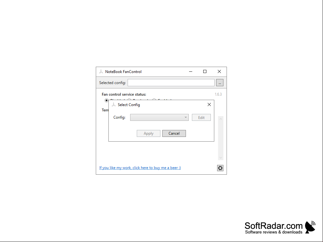Open the settings gear icon
323x242 pixels.
pyautogui.click(x=220, y=168)
